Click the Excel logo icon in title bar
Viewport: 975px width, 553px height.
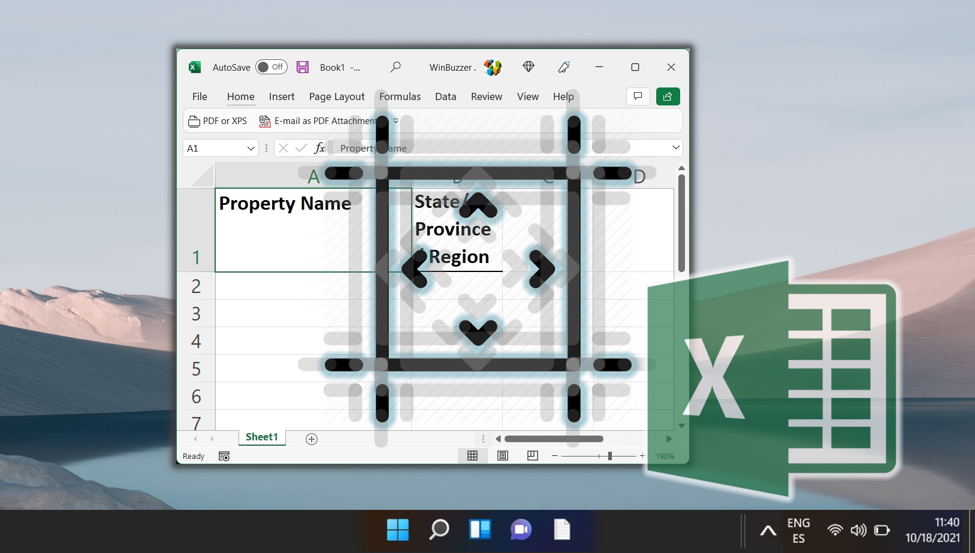click(194, 67)
